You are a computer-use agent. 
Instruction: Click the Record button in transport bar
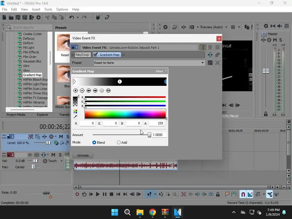pos(77,194)
